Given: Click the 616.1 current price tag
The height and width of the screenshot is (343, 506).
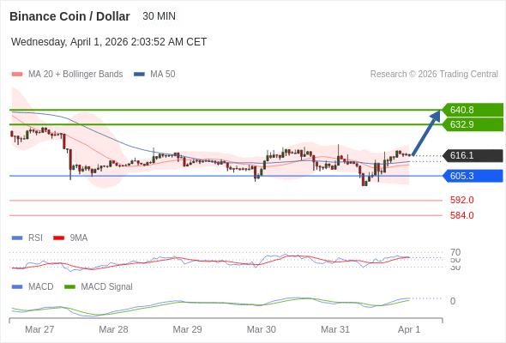Looking at the screenshot, I should coord(473,155).
